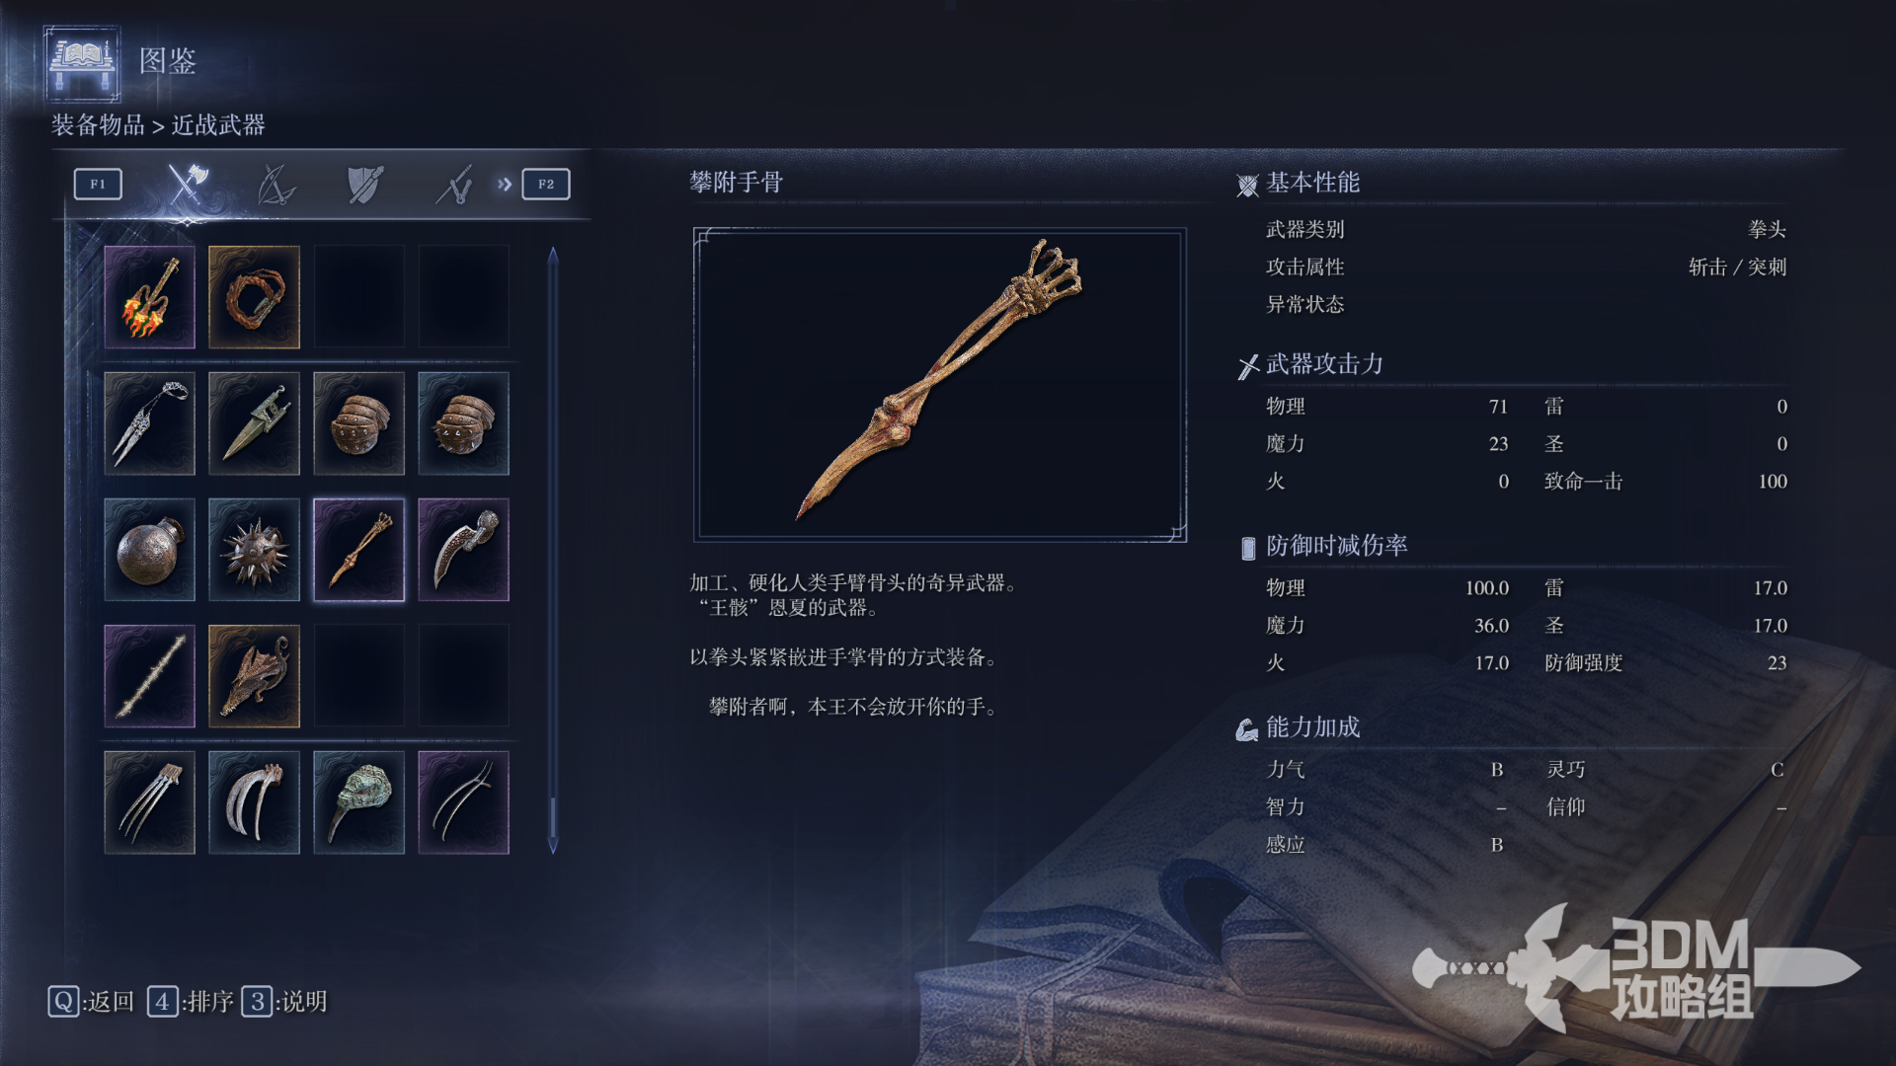Go to previous category with F1

(x=98, y=184)
